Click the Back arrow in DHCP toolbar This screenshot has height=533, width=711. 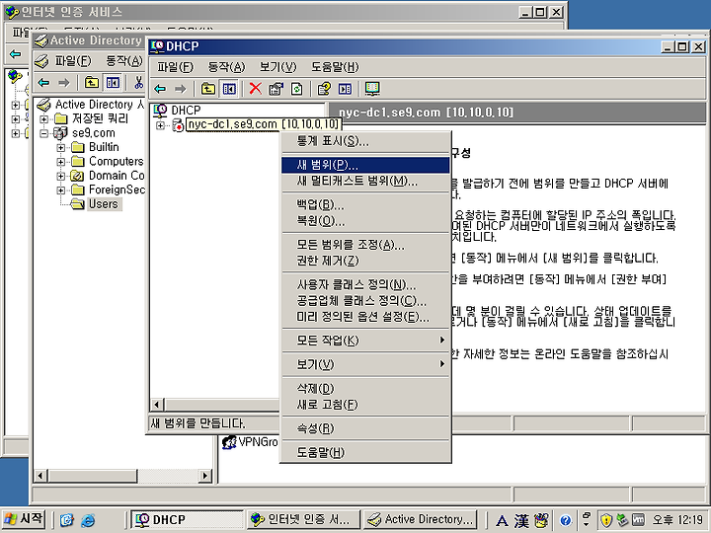[x=160, y=89]
